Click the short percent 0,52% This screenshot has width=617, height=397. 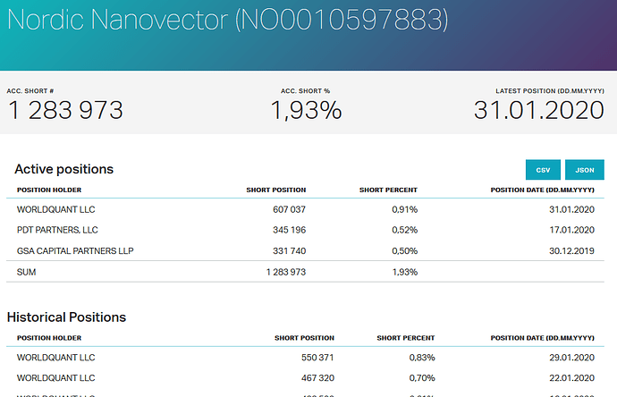404,230
